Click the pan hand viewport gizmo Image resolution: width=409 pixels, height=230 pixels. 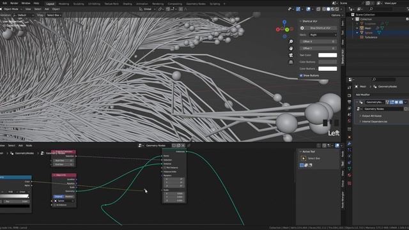point(291,49)
